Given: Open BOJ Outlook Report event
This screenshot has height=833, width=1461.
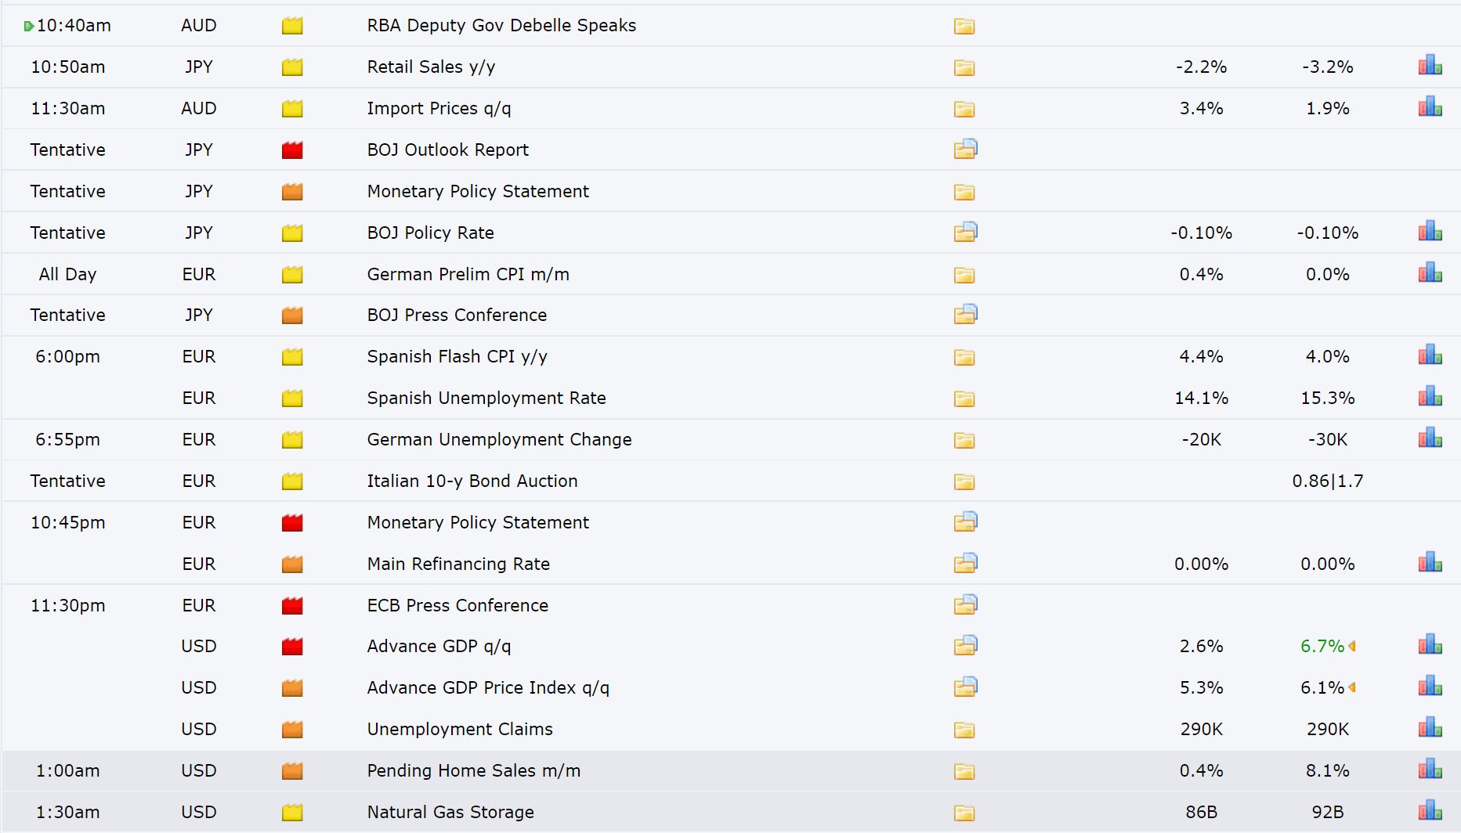Looking at the screenshot, I should (x=447, y=150).
